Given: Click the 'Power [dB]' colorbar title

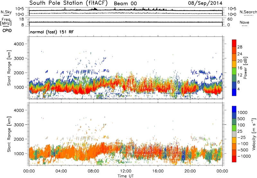Looking at the screenshot, I should click(245, 68).
